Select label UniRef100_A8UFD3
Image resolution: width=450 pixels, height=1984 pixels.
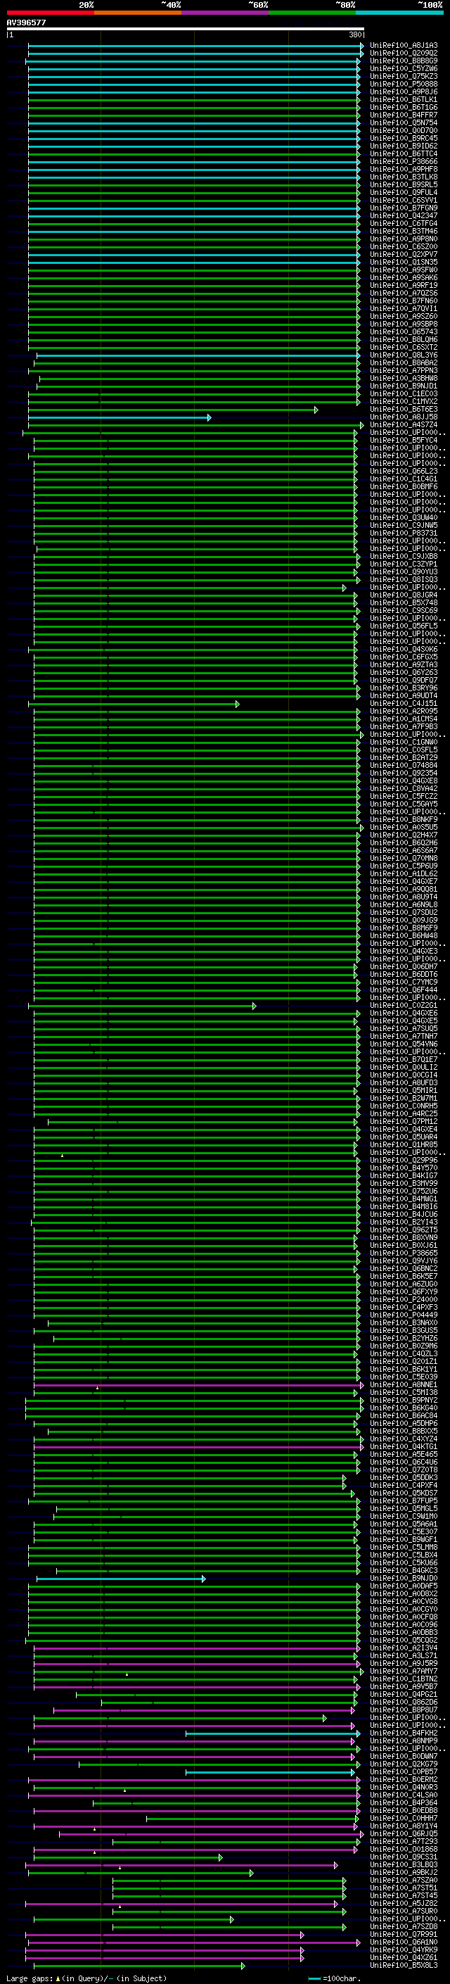404,1082
